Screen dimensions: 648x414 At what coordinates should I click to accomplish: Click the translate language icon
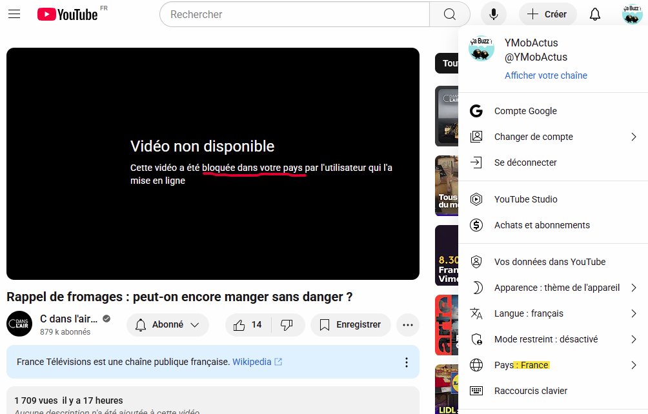click(476, 313)
